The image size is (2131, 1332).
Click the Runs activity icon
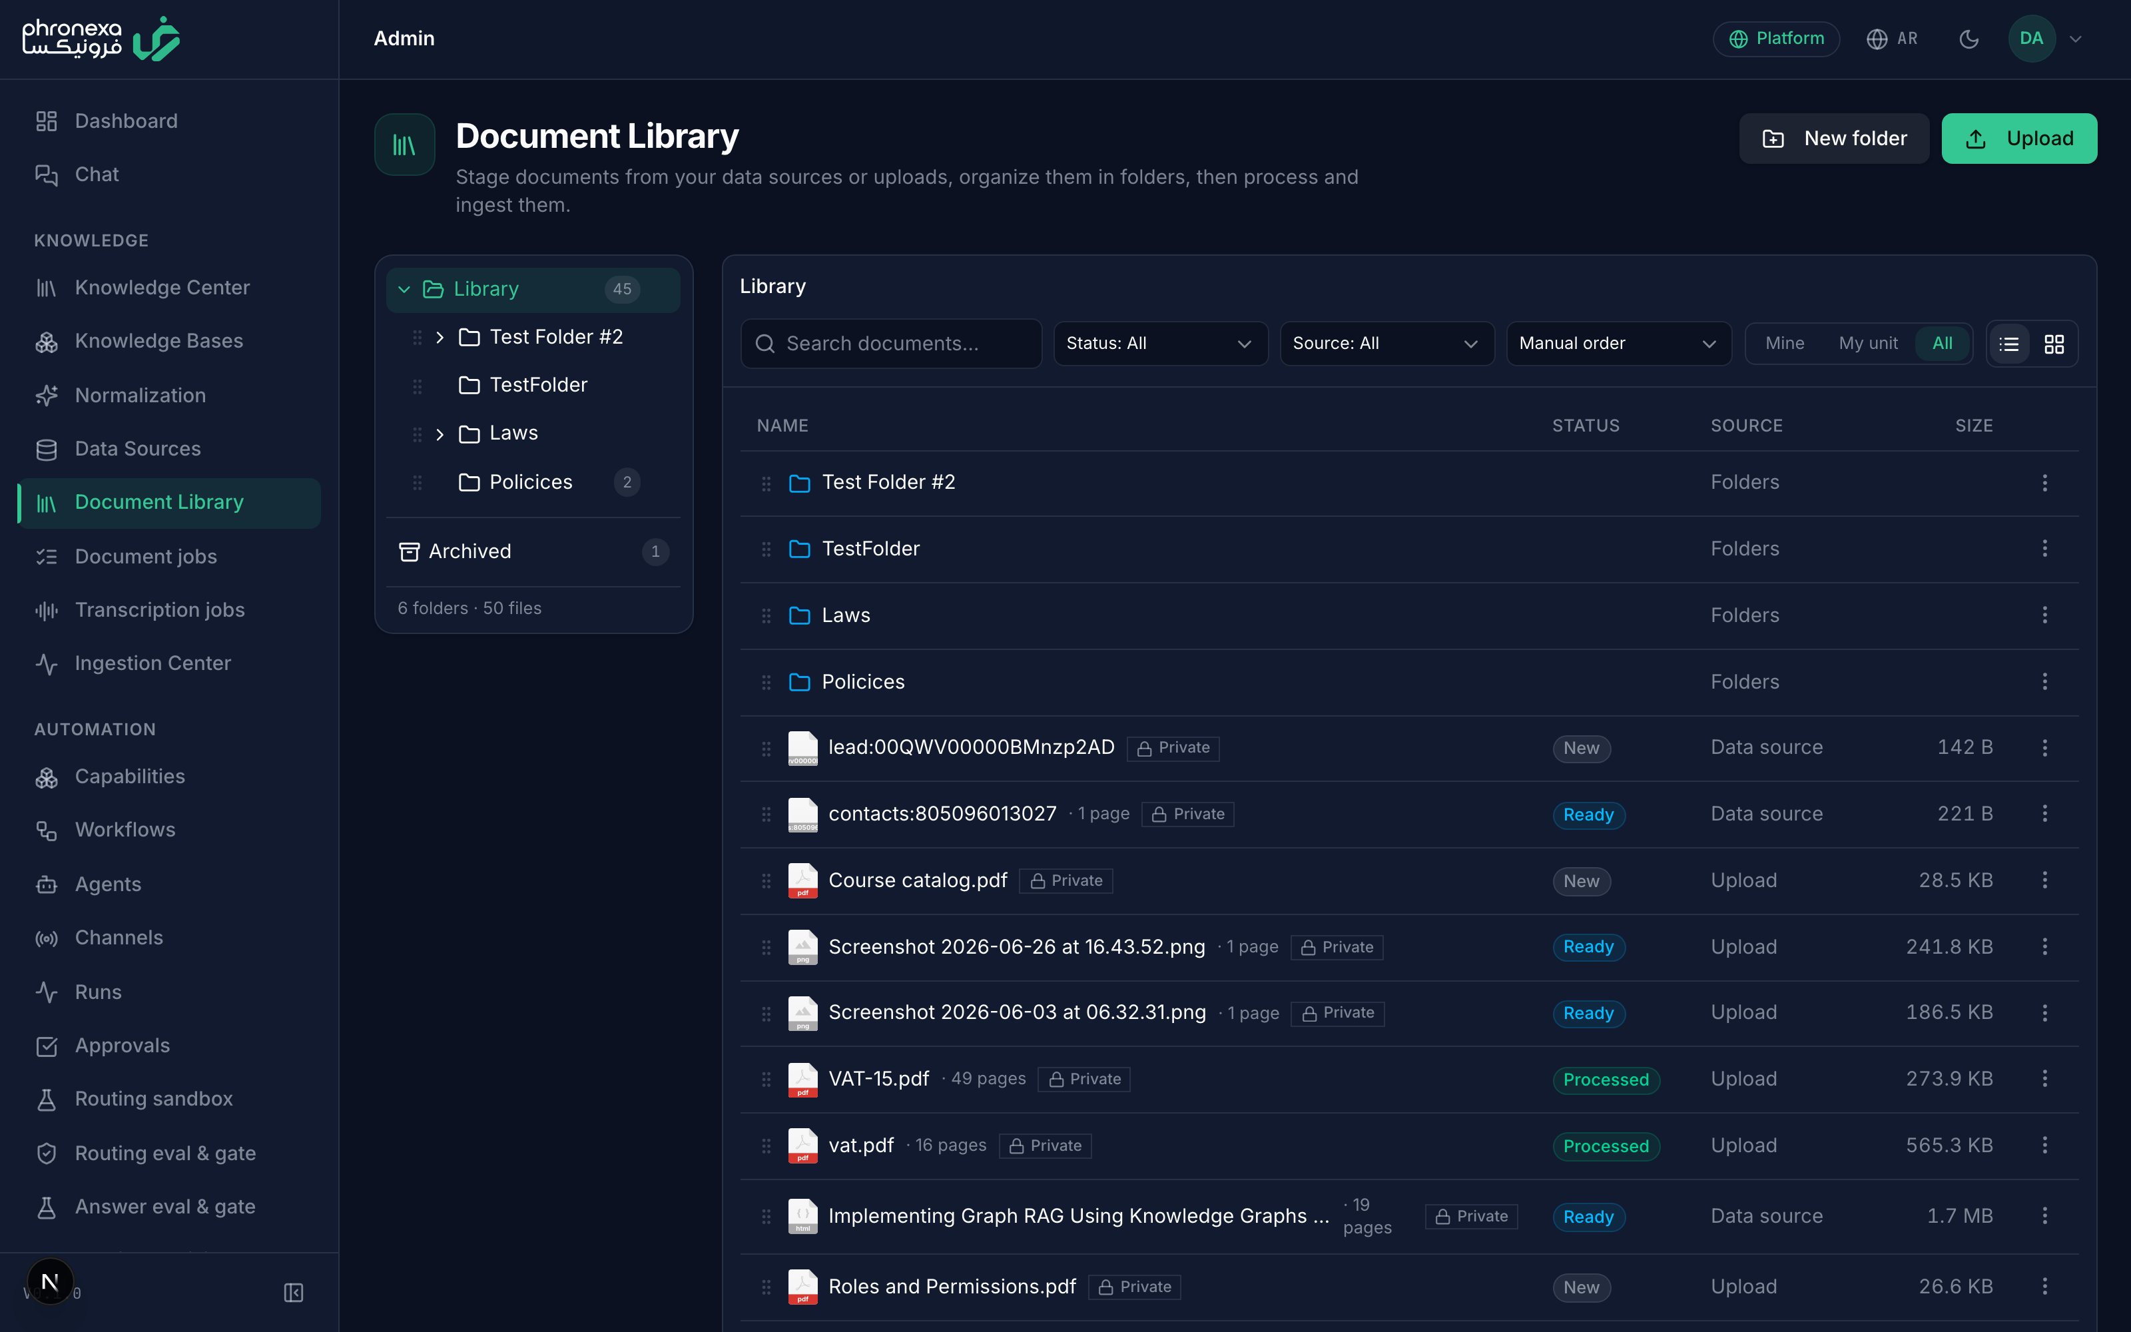47,992
